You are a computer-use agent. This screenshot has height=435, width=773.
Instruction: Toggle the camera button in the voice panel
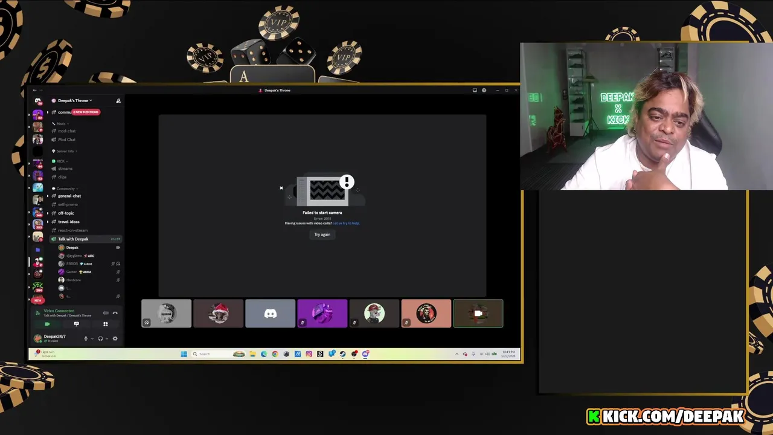(47, 324)
